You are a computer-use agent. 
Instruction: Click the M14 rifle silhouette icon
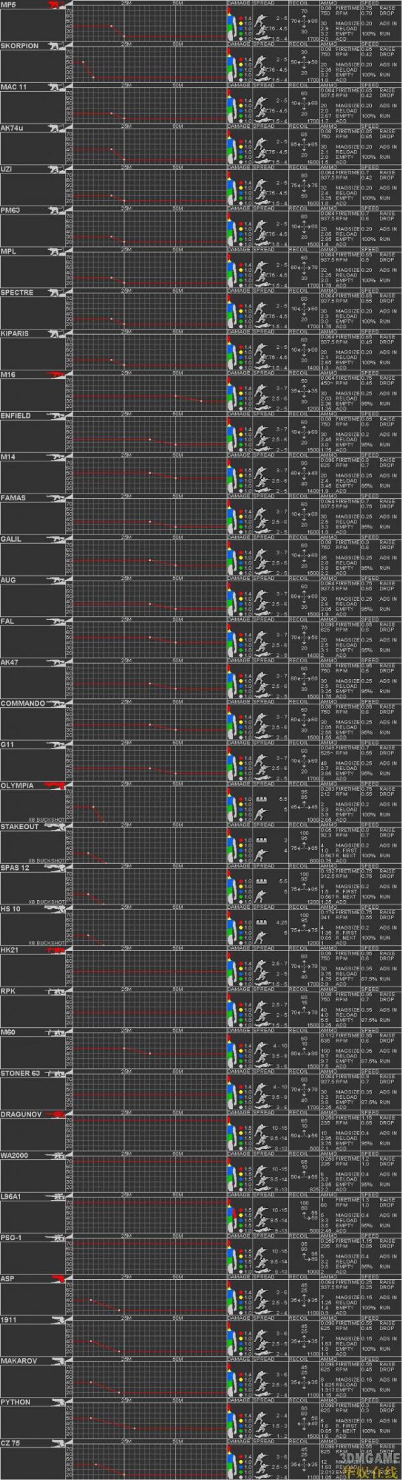tap(56, 457)
